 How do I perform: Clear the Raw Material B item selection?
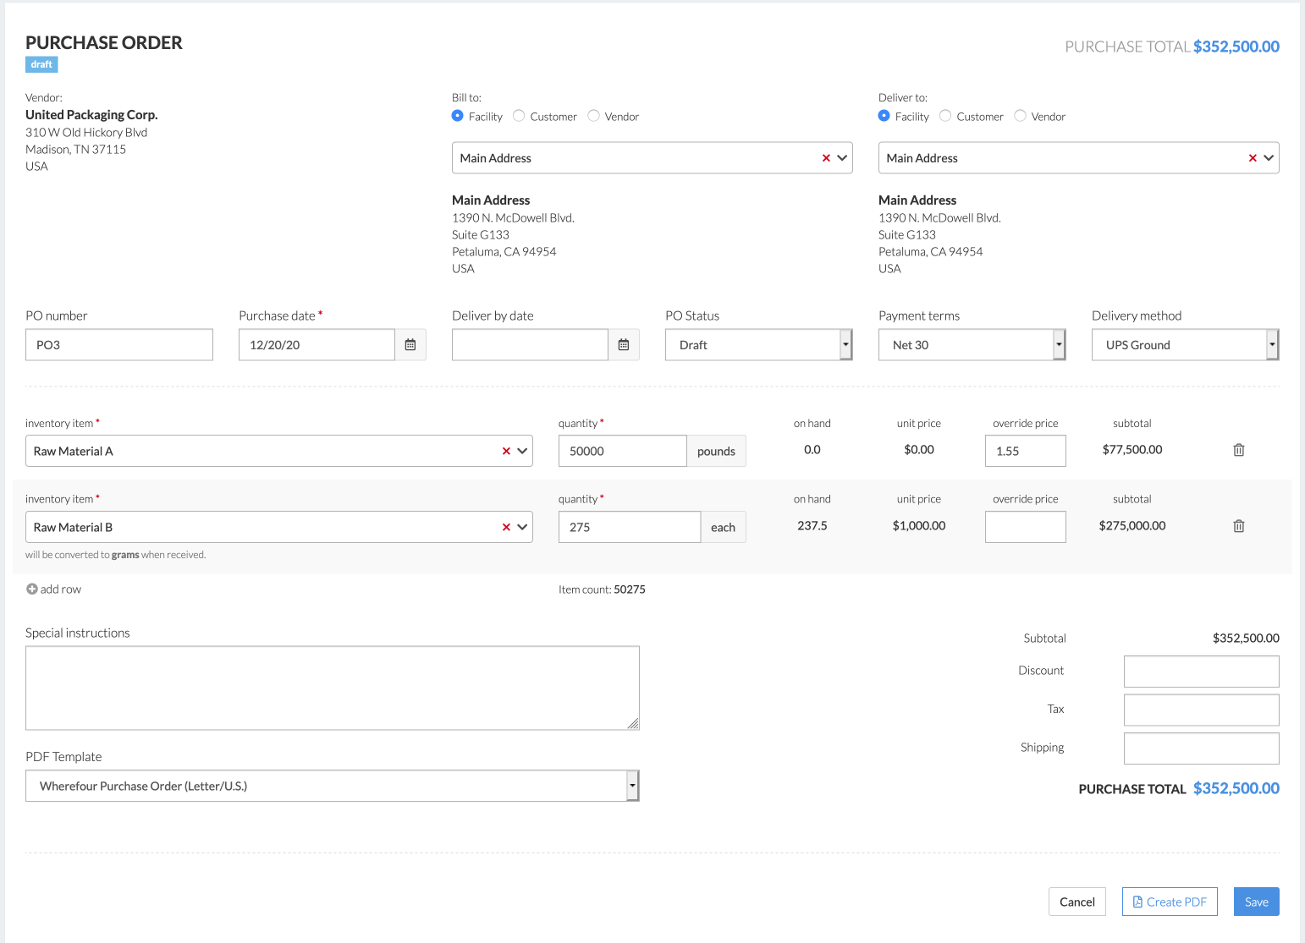(x=506, y=527)
